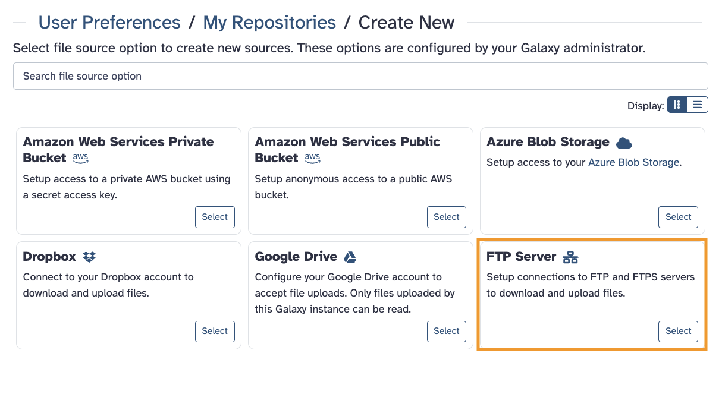Open the Azure Blob Storage link
The width and height of the screenshot is (722, 410).
633,162
